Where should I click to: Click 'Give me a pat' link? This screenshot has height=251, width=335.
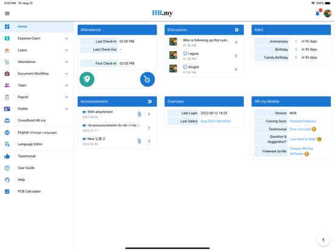300,129
